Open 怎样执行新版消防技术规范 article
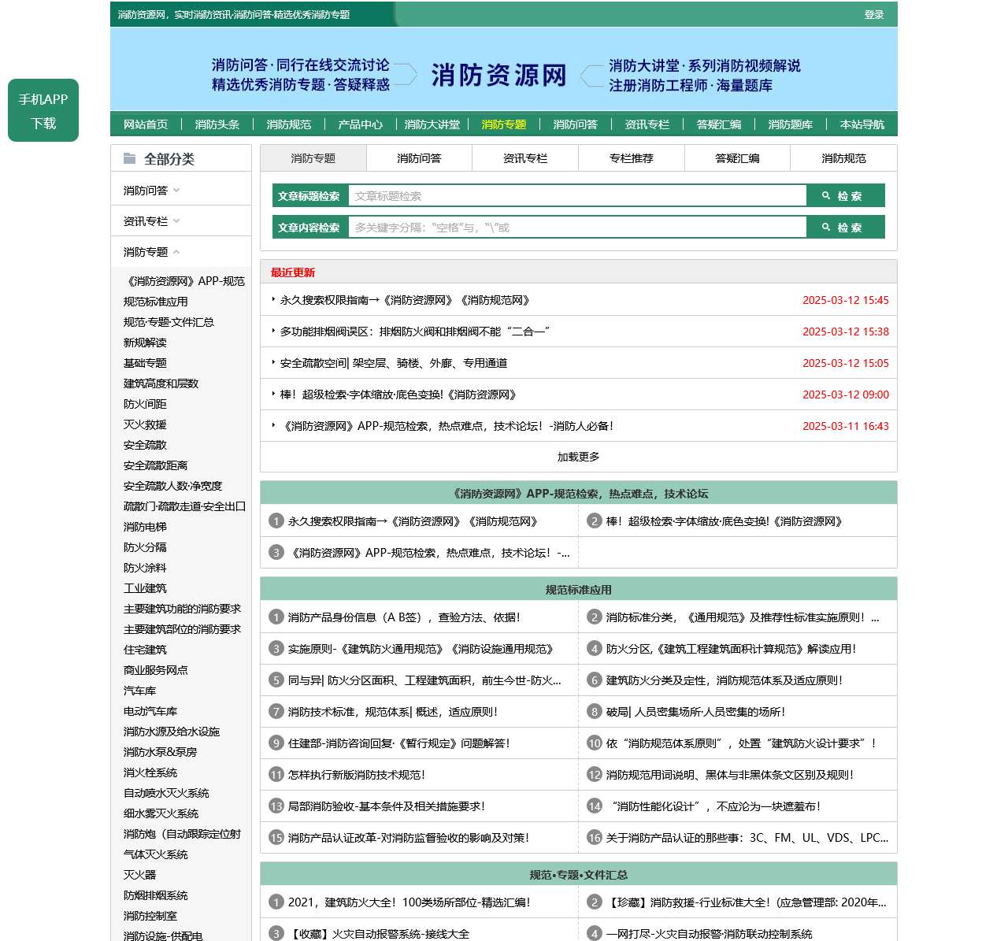The width and height of the screenshot is (1008, 941). point(357,775)
